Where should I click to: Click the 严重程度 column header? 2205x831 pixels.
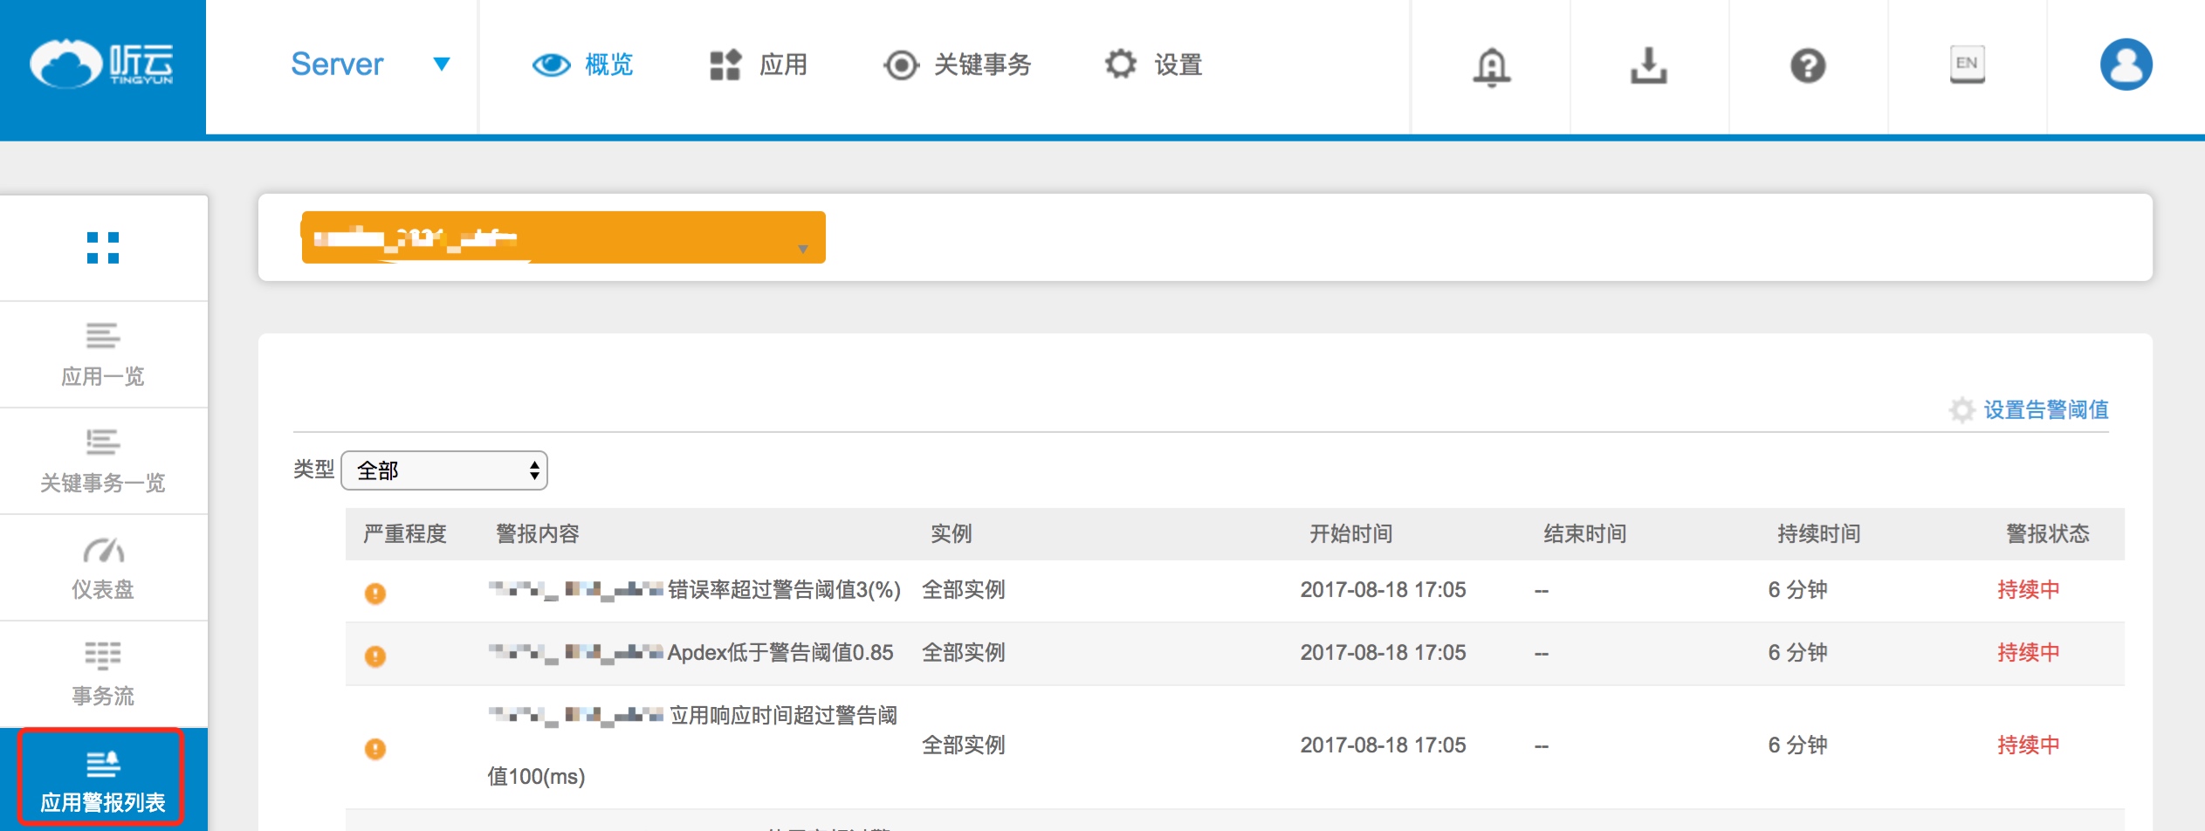tap(404, 533)
